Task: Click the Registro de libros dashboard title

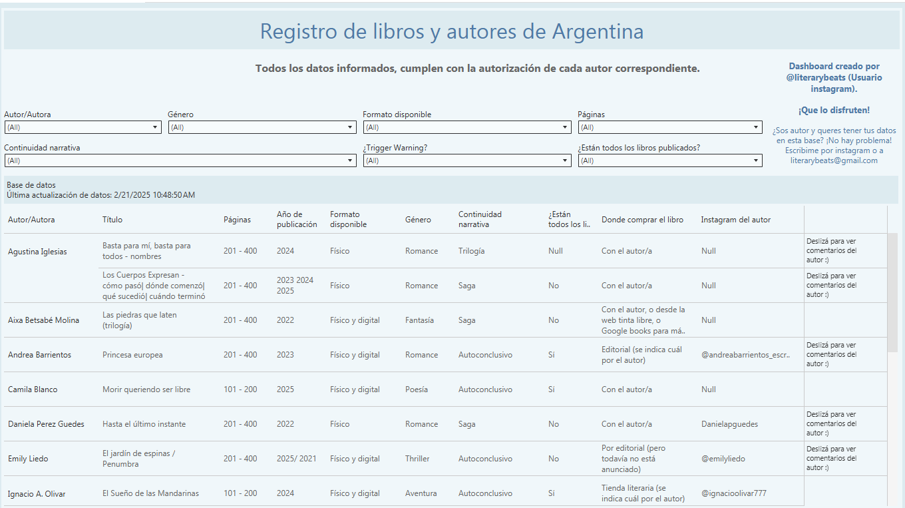Action: coord(451,31)
